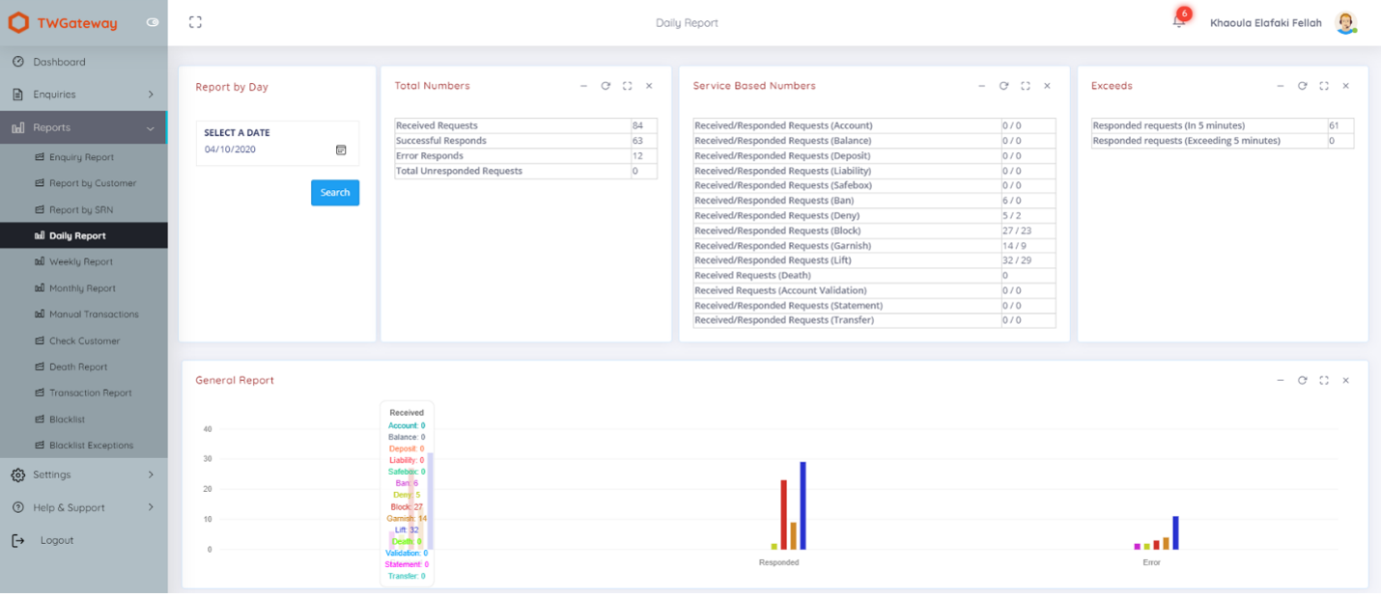Expand the General Report panel to fullscreen

tap(1324, 380)
